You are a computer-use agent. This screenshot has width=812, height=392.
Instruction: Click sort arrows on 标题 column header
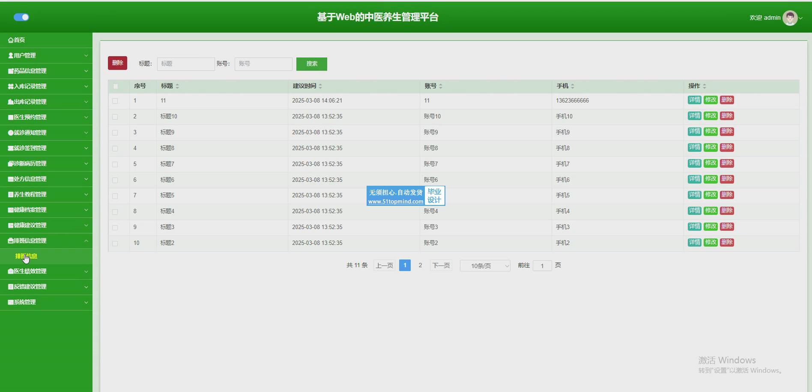pos(177,86)
